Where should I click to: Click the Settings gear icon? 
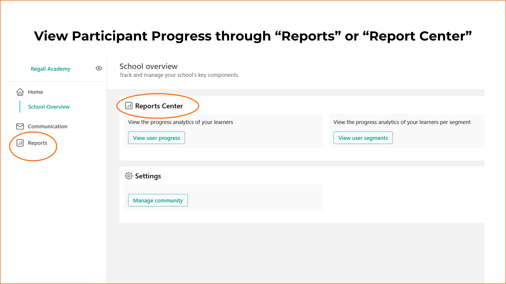point(129,176)
